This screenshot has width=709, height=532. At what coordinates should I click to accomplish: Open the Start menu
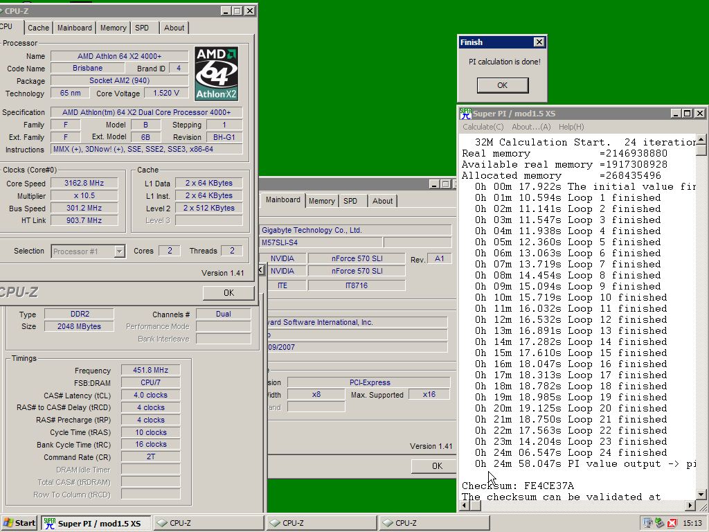[x=19, y=523]
